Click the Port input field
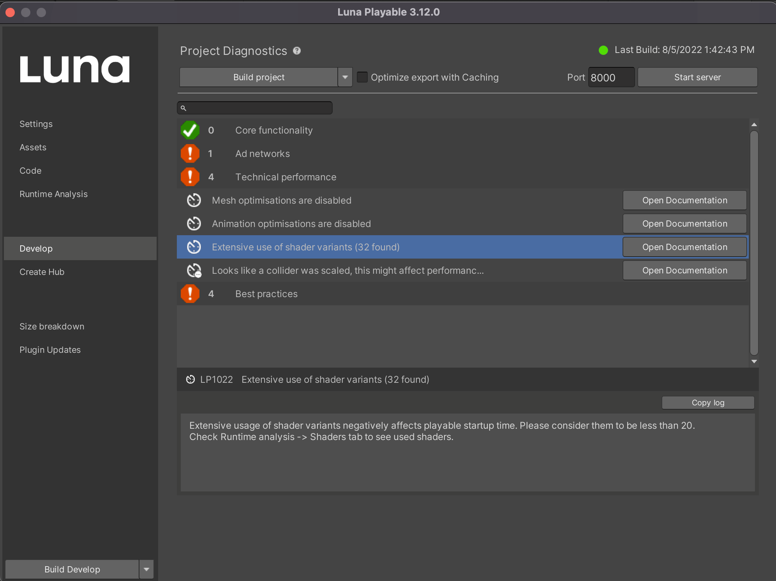The height and width of the screenshot is (581, 776). click(611, 77)
